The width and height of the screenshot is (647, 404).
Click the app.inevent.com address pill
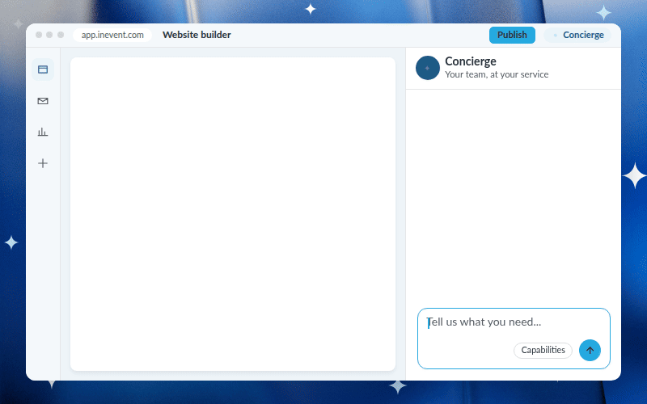tap(112, 35)
